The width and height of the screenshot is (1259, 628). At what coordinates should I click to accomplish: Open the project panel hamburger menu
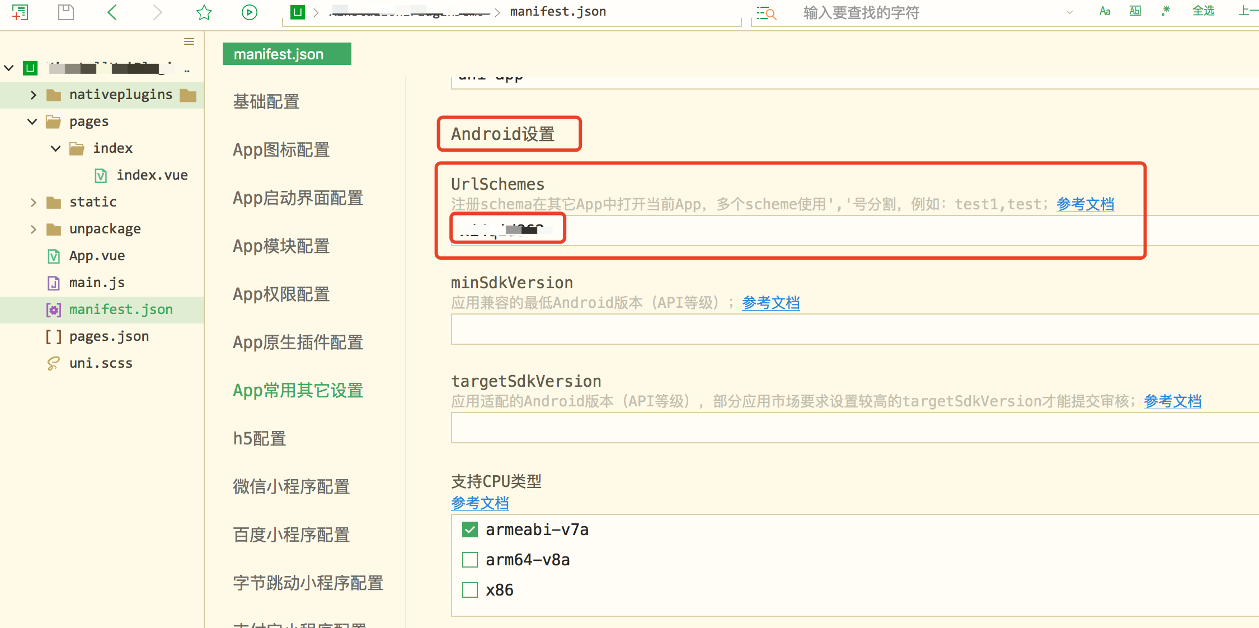[x=189, y=41]
